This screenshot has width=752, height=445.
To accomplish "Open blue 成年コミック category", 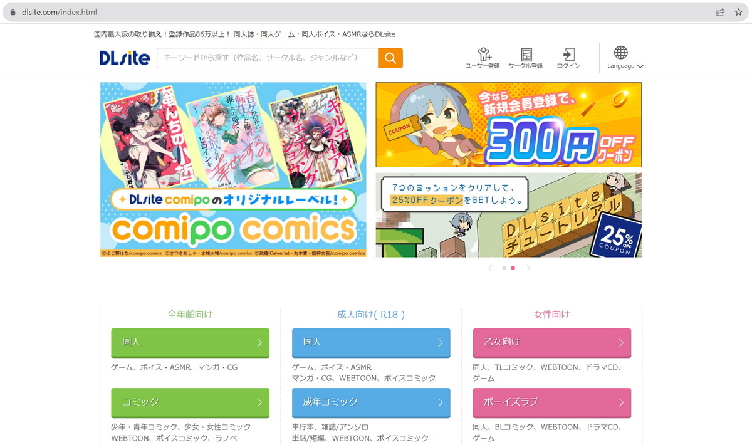I will point(371,402).
